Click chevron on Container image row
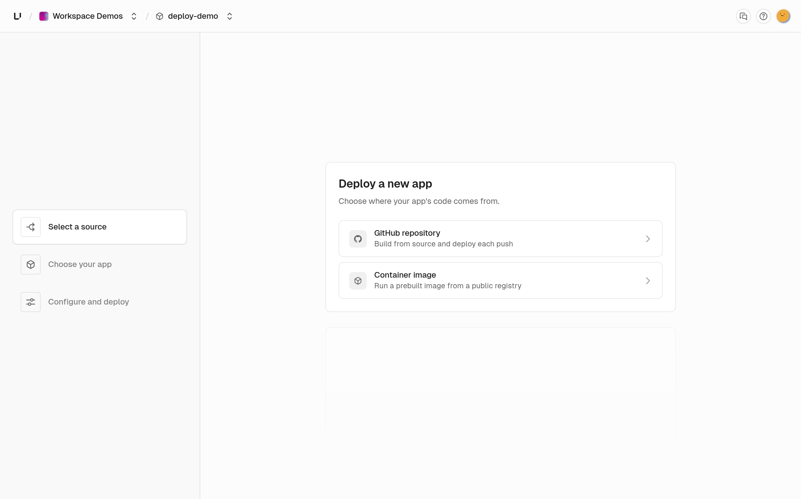This screenshot has height=499, width=801. [x=647, y=280]
